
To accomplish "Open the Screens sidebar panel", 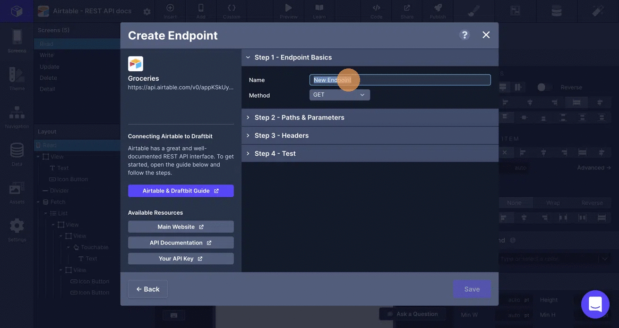I will (17, 41).
